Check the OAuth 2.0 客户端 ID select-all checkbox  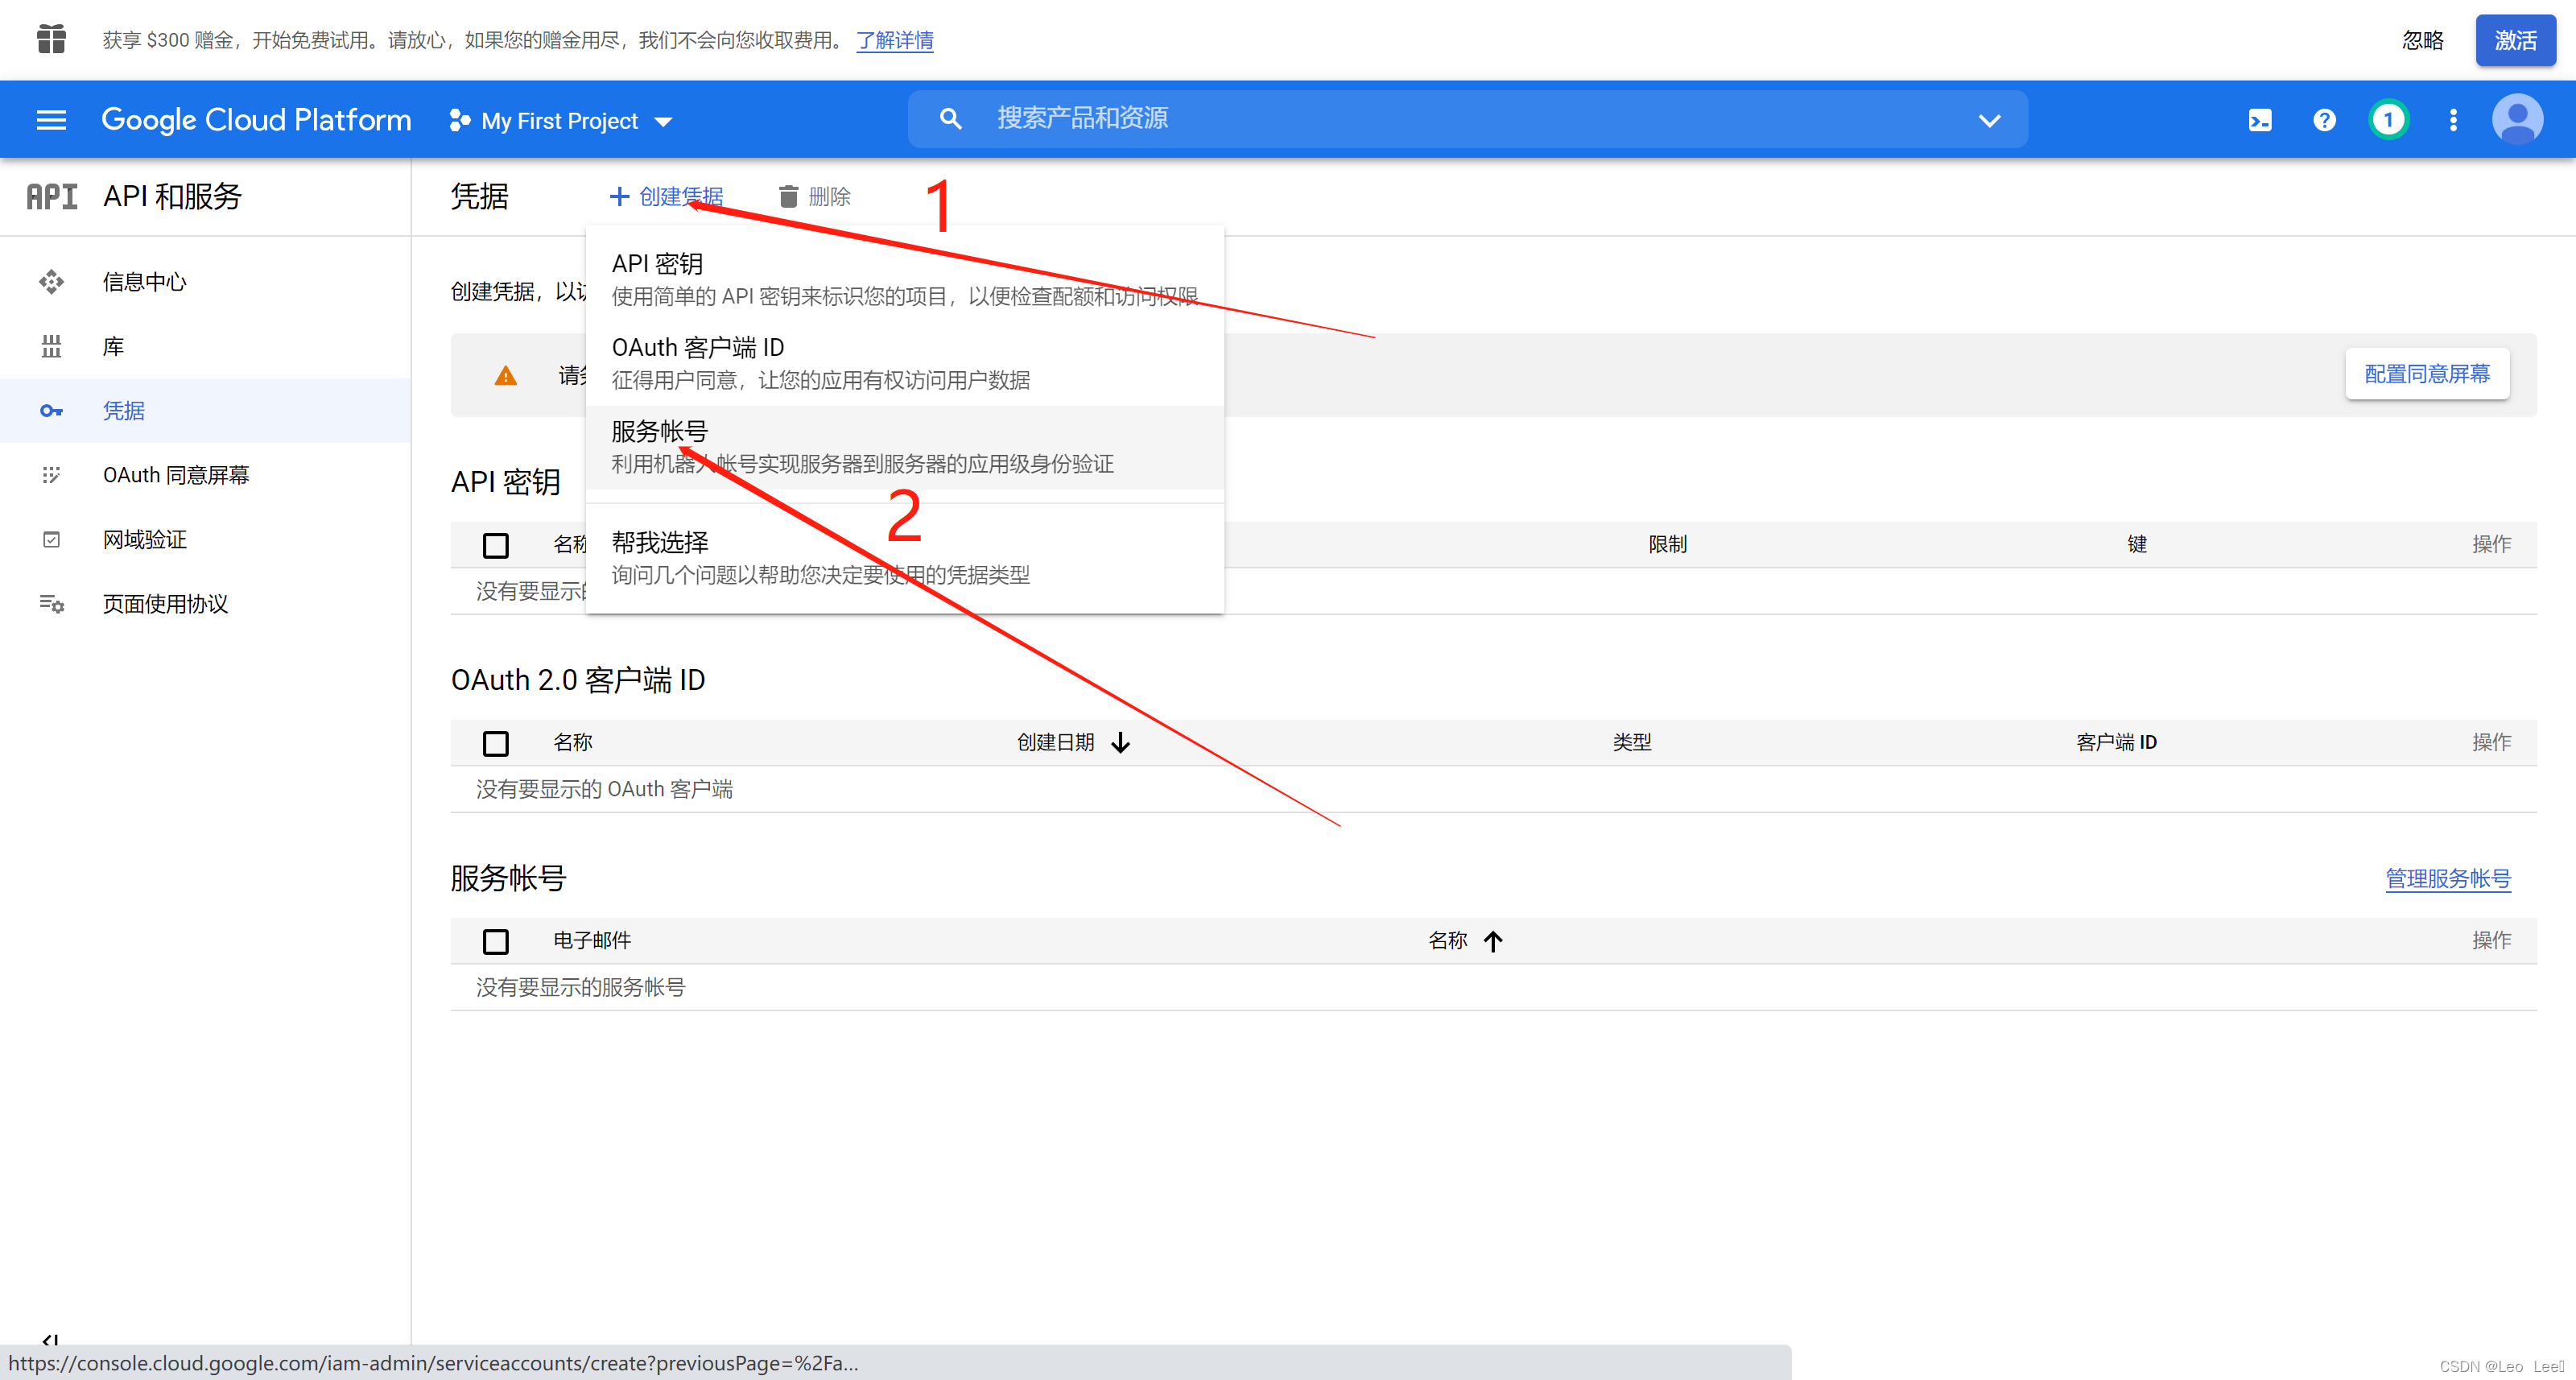[x=495, y=743]
